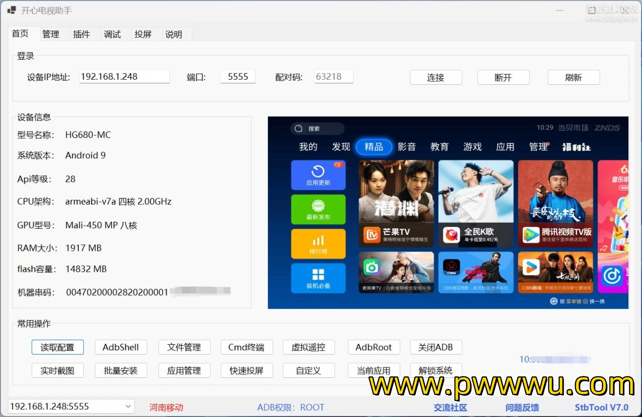This screenshot has height=417, width=642.
Task: Switch to the 首页 tab
Action: click(20, 34)
